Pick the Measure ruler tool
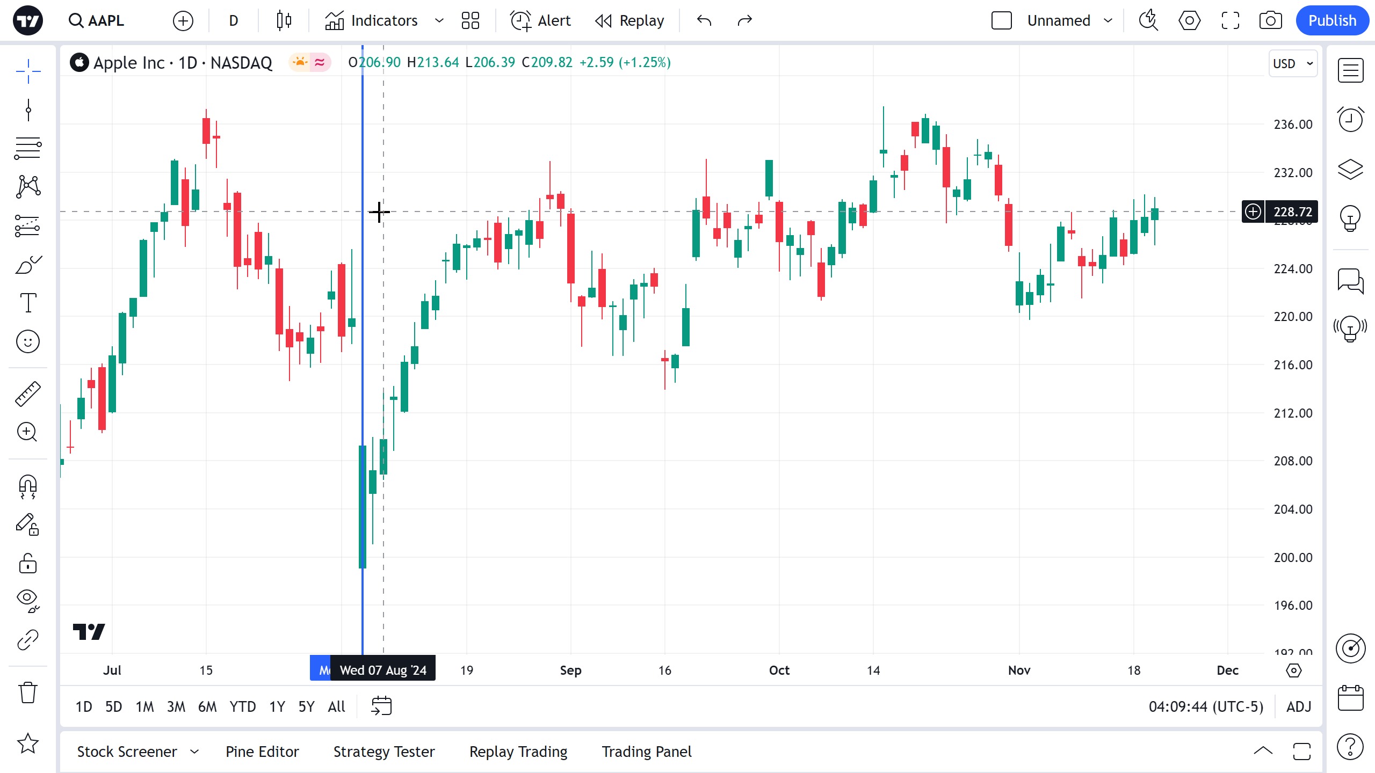The height and width of the screenshot is (773, 1375). (28, 393)
